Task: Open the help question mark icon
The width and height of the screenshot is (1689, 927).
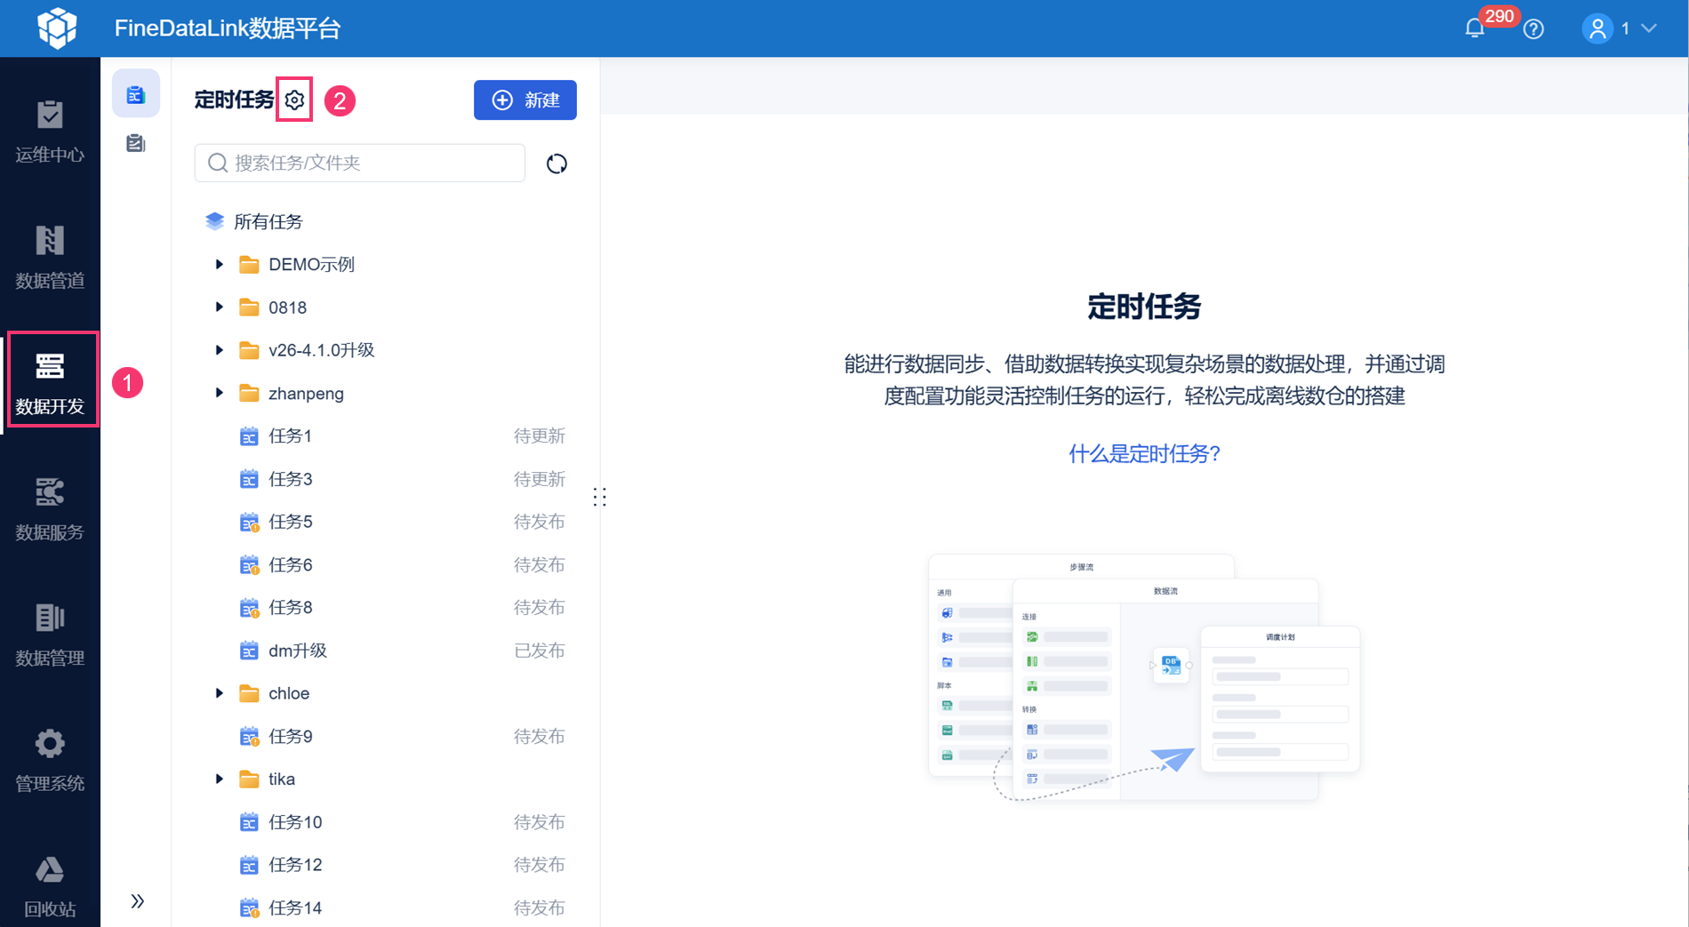Action: (x=1533, y=28)
